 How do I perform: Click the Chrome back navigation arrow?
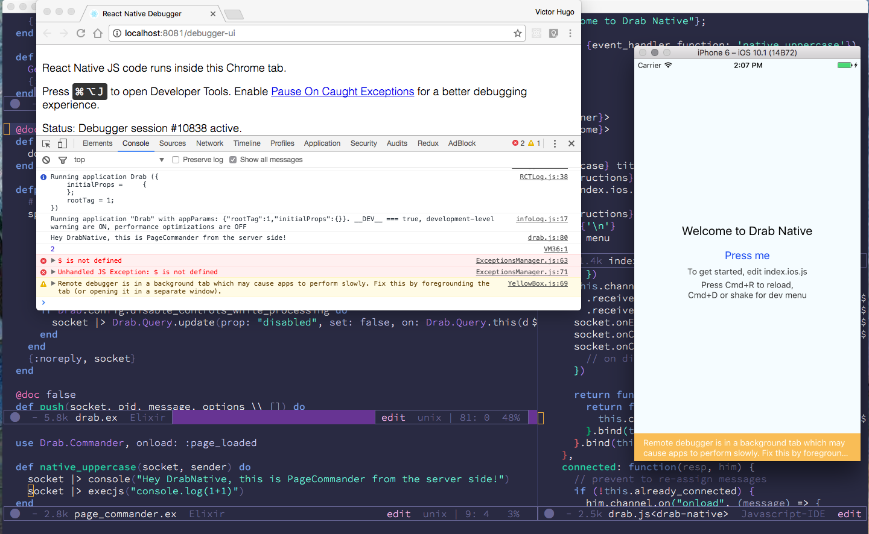[x=48, y=33]
